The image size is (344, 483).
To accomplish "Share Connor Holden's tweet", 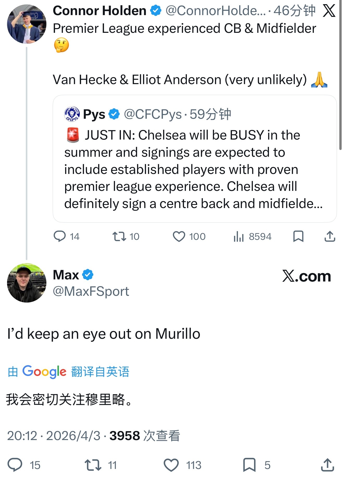I will tap(330, 236).
